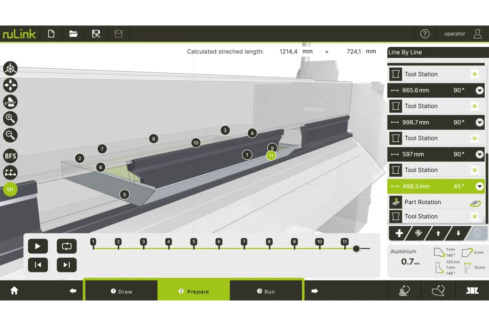The image size is (489, 326).
Task: Open the help question mark icon
Action: click(425, 34)
